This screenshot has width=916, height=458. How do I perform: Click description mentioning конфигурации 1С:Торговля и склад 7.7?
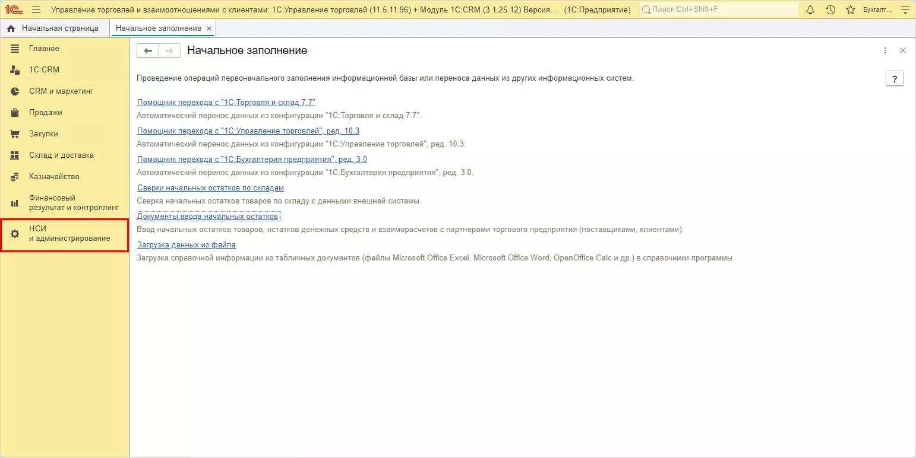[279, 115]
